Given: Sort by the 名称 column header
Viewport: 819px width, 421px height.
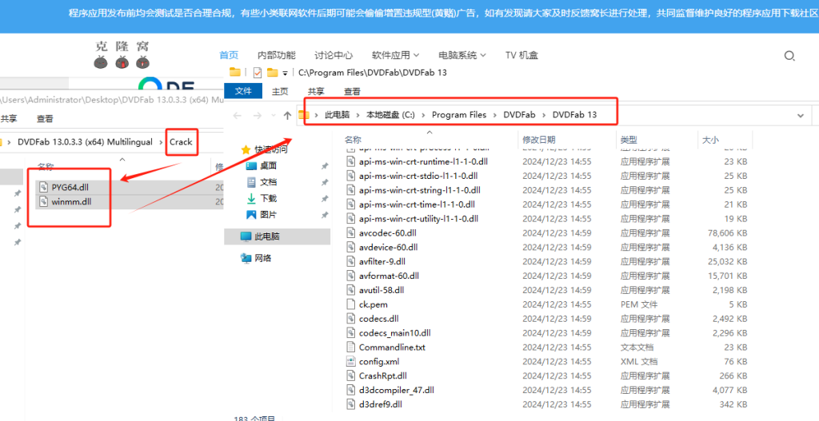Looking at the screenshot, I should pyautogui.click(x=353, y=139).
